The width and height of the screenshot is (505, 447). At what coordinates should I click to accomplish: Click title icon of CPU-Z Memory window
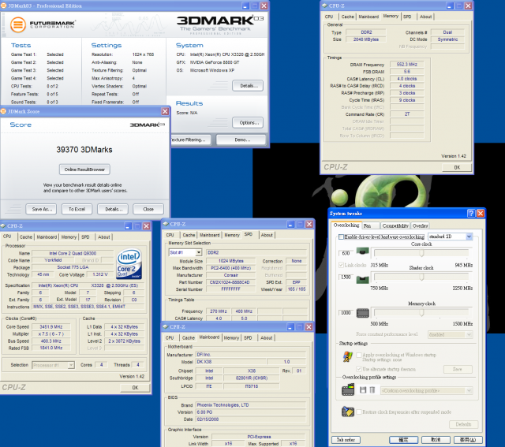point(324,6)
